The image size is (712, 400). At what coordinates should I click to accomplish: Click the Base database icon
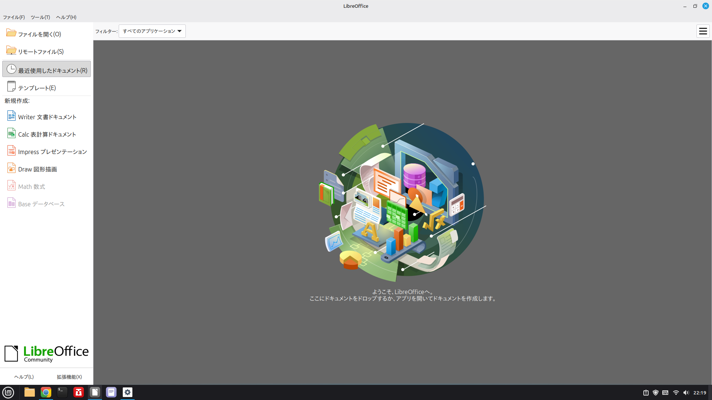coord(11,203)
